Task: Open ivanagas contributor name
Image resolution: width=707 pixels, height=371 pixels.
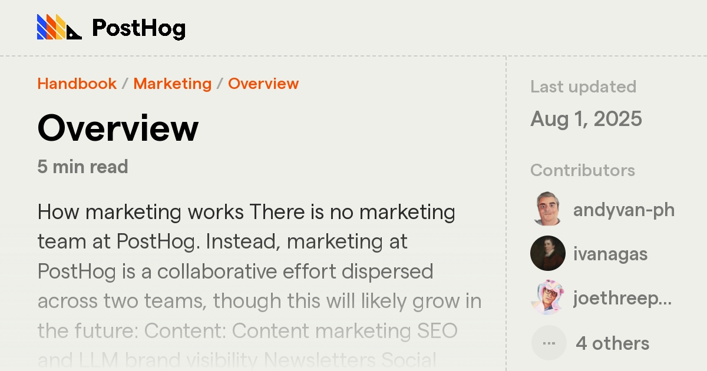Action: click(x=610, y=254)
